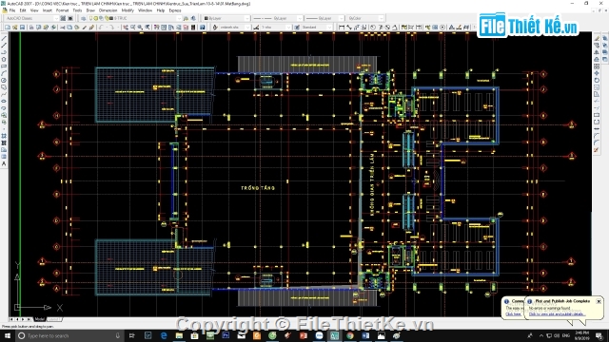Click the Windows Start button
This screenshot has height=342, width=609.
(x=8, y=335)
